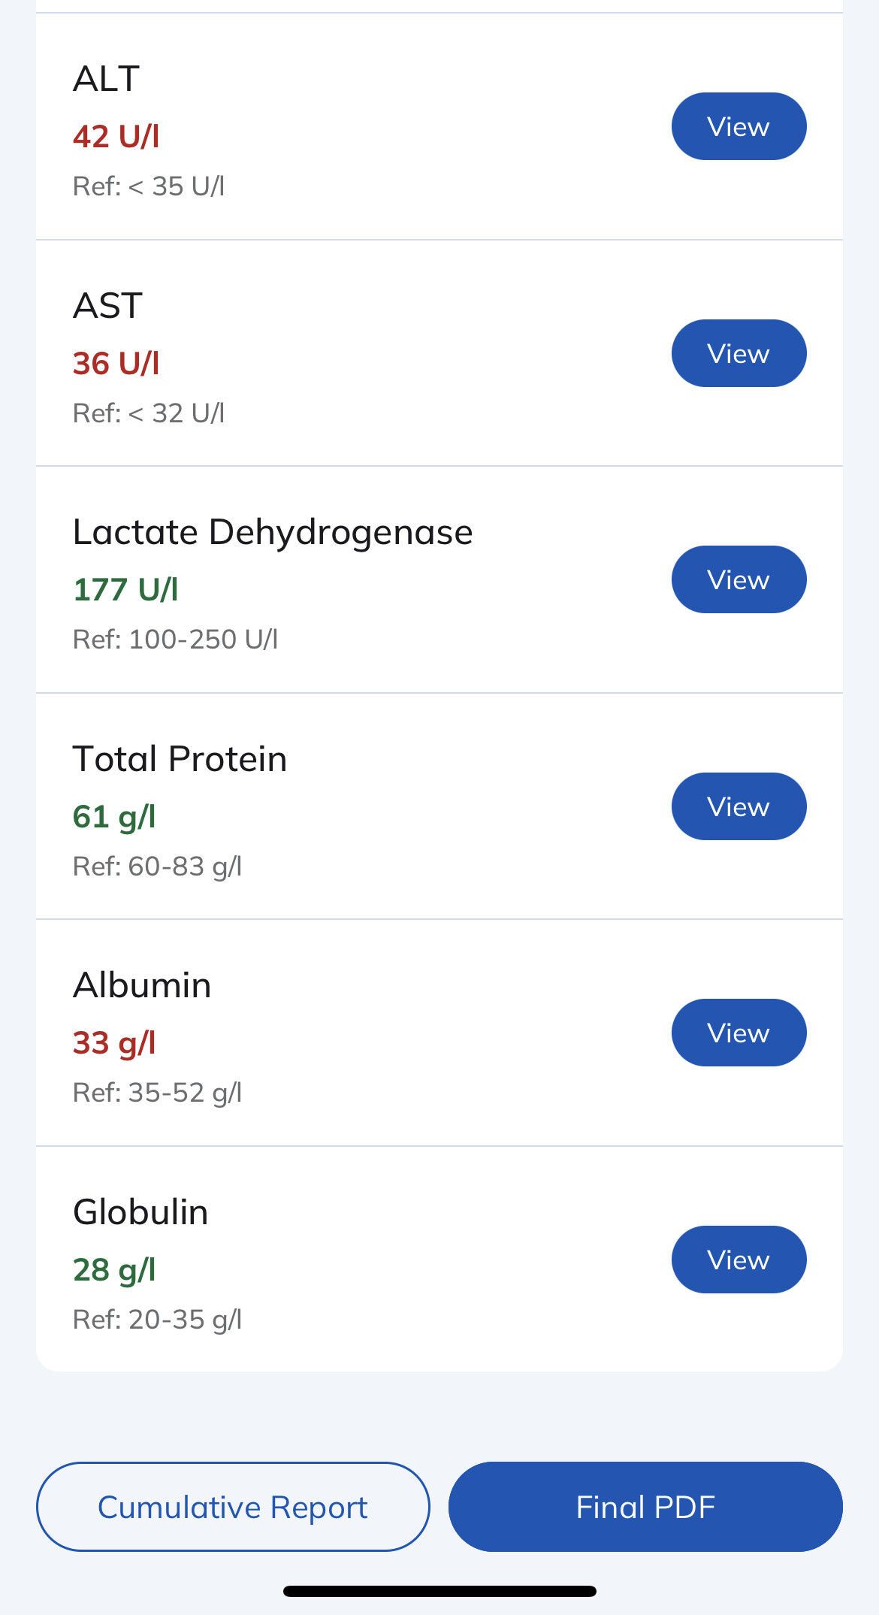Tap the AST test title
The image size is (879, 1615).
coord(108,306)
